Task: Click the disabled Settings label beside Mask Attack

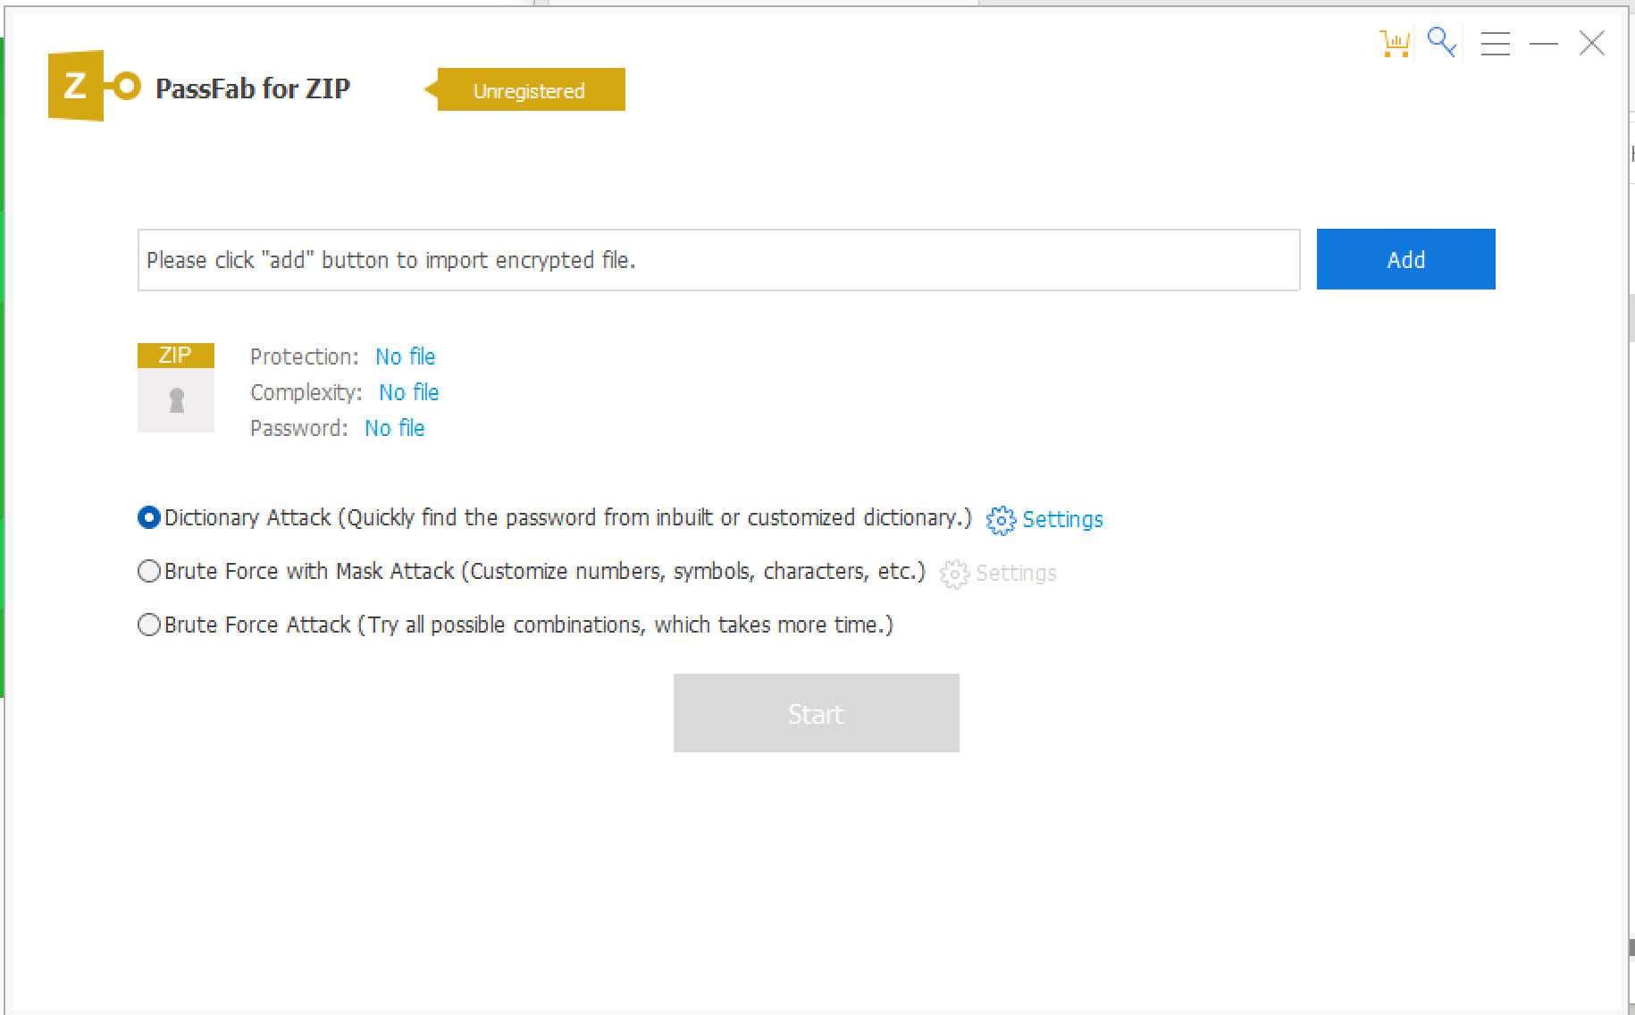Action: (x=1017, y=574)
